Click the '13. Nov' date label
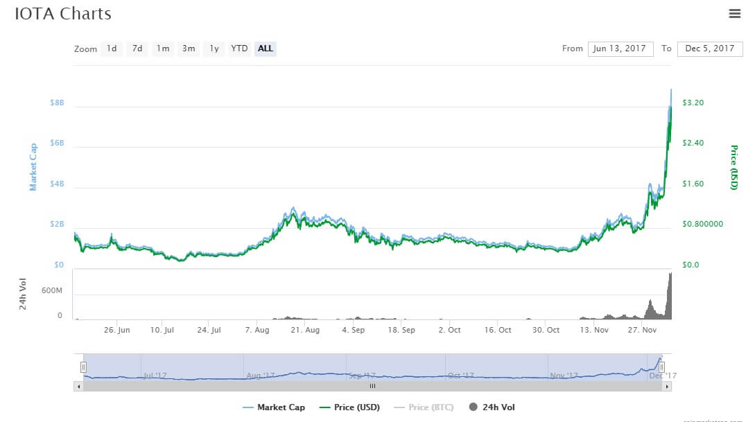 tap(594, 330)
